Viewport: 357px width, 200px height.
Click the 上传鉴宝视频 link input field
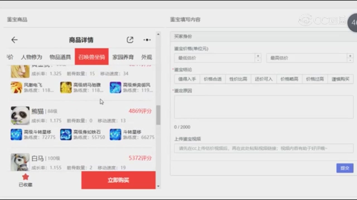tap(264, 148)
